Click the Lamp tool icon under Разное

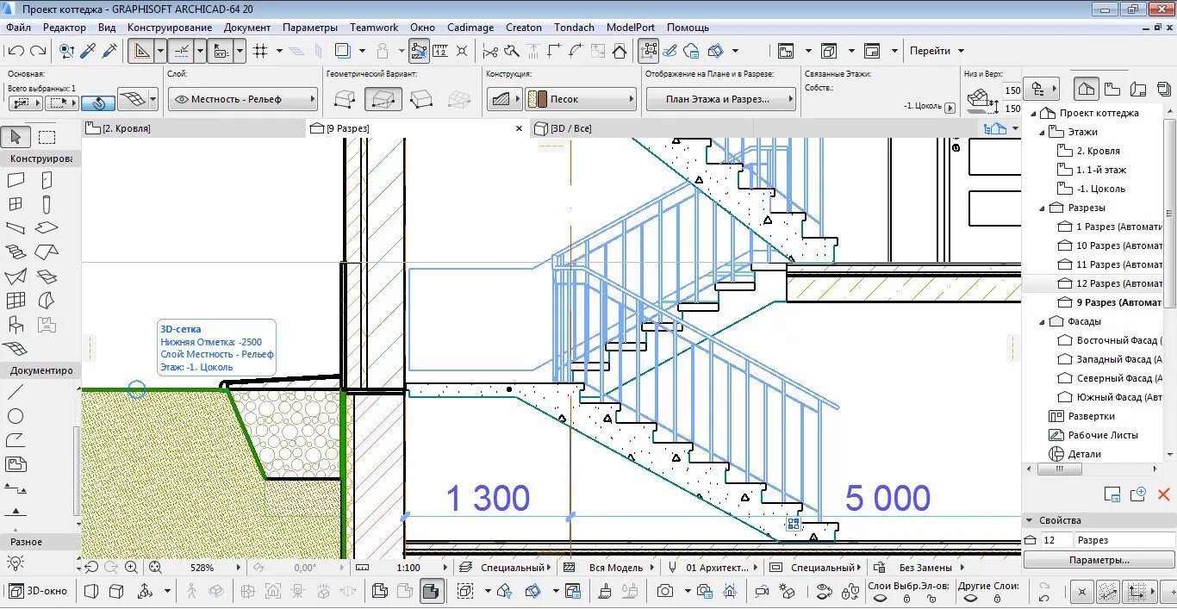point(16,562)
